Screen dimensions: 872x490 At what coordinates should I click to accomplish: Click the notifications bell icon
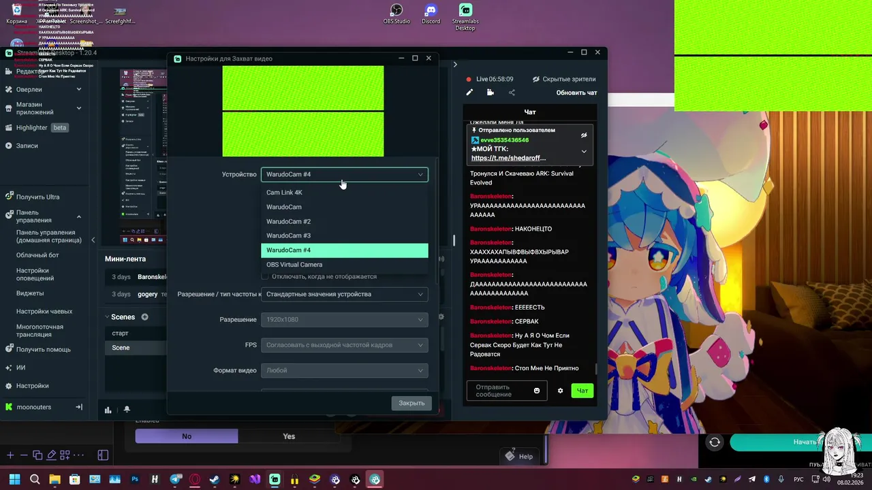[127, 409]
